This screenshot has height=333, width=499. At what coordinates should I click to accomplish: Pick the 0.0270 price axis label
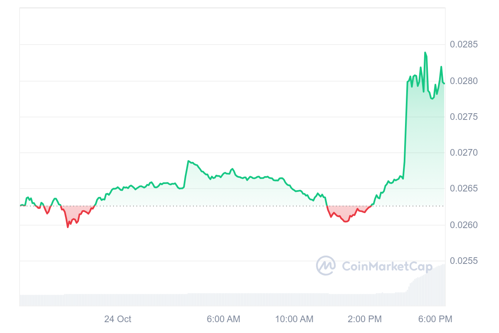point(464,153)
